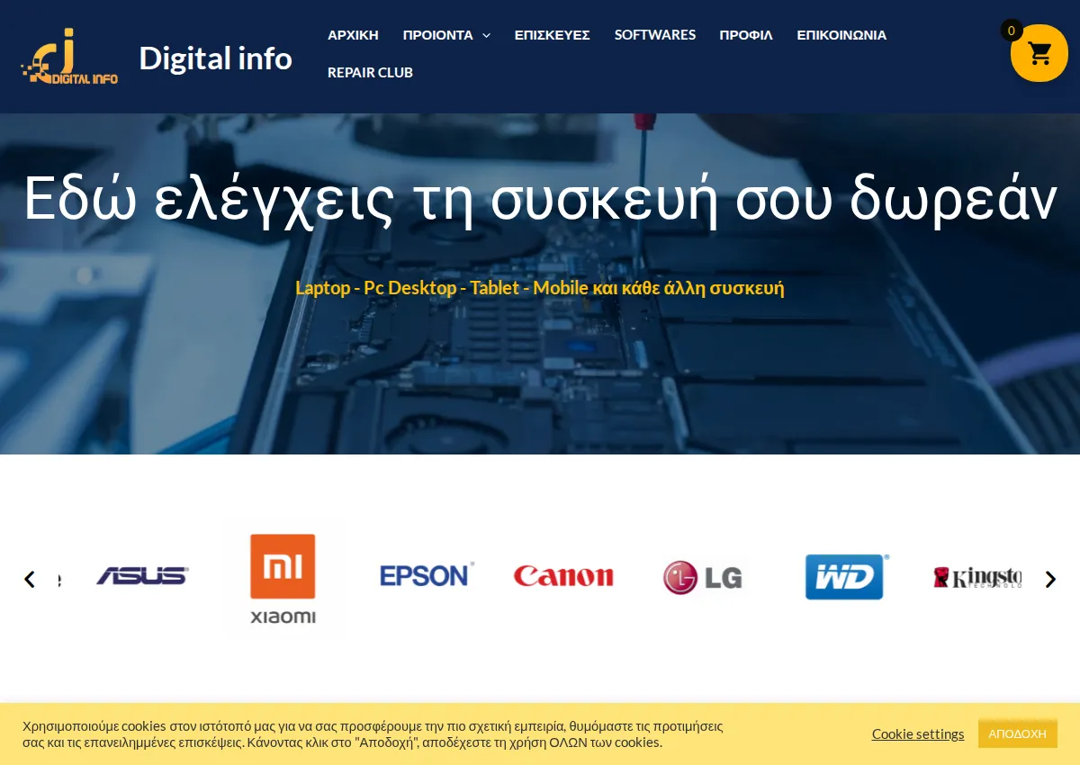Image resolution: width=1080 pixels, height=765 pixels.
Task: Select the LG brand logo
Action: [x=703, y=578]
